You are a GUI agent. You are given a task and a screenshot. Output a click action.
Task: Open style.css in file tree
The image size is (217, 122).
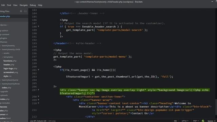point(7,76)
